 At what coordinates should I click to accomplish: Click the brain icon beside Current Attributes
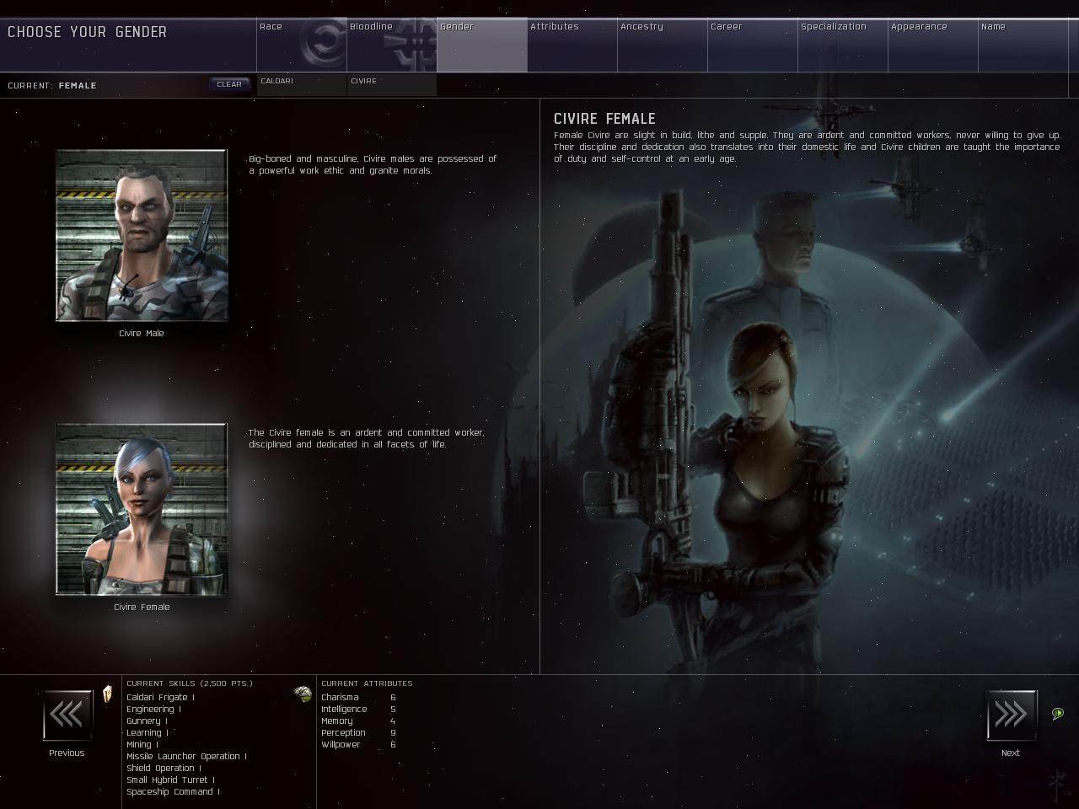(303, 694)
